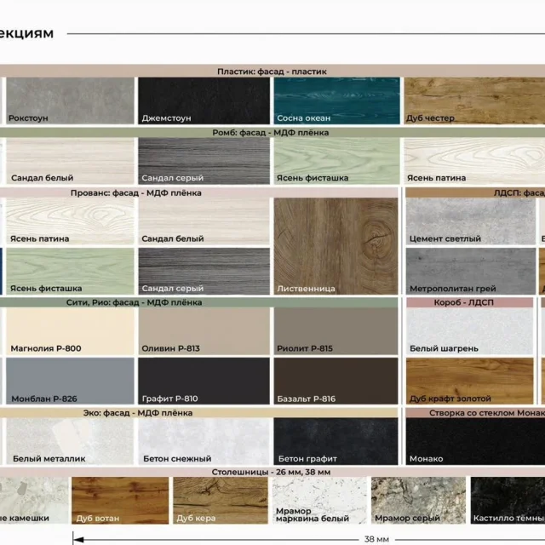The image size is (545, 545).
Task: Select the Цемент светлый swatch
Action: (471, 221)
